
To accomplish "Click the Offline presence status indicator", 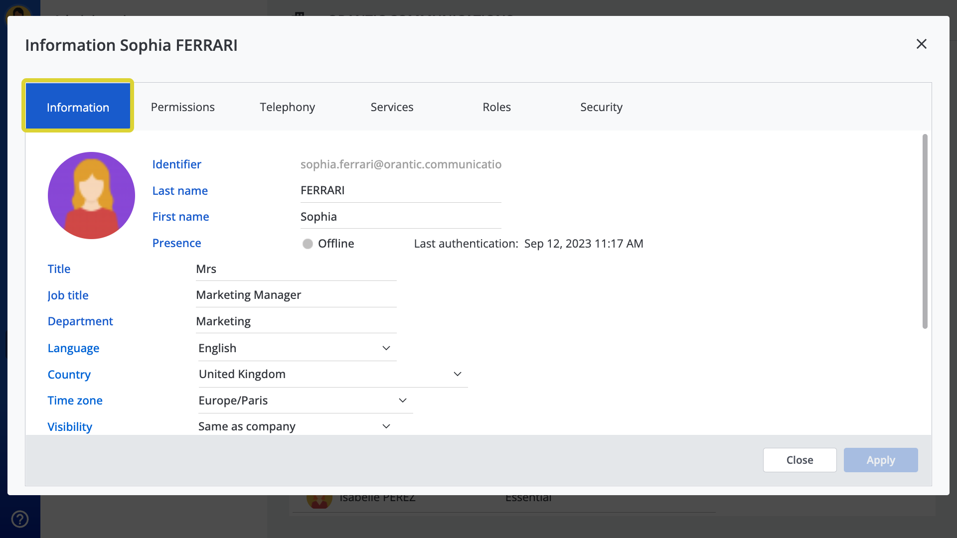I will pyautogui.click(x=308, y=244).
